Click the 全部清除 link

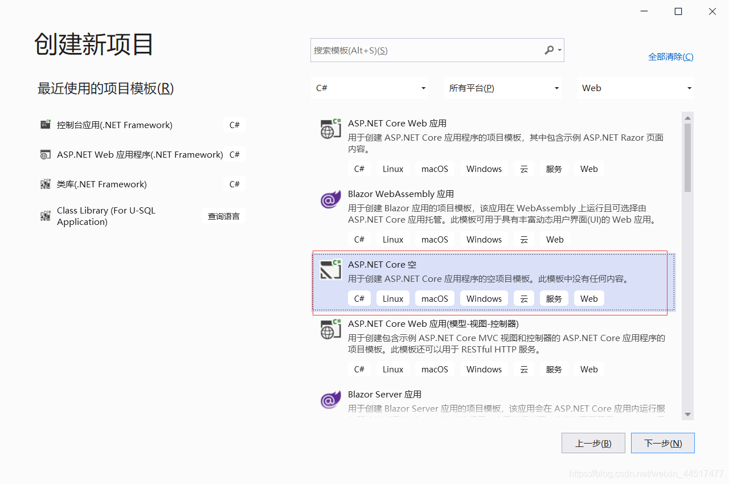pyautogui.click(x=670, y=56)
